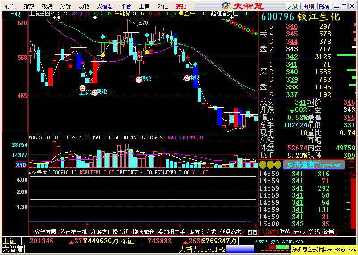Switch to the 容维方圆 indicator tab
Screen dimensions: 358x255
coord(45,232)
